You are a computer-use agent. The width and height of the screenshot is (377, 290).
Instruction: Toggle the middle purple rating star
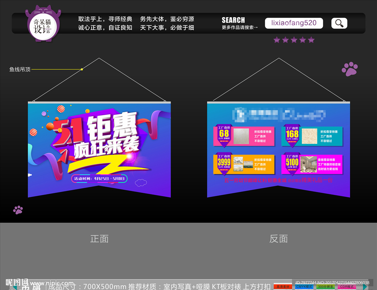294,40
